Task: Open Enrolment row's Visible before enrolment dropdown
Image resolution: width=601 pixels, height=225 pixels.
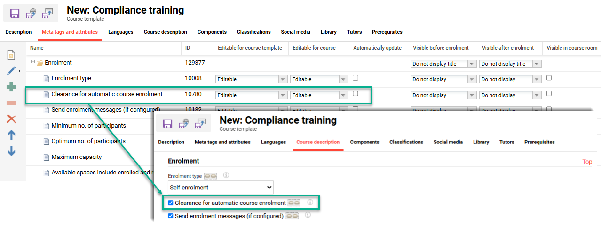Action: 443,64
